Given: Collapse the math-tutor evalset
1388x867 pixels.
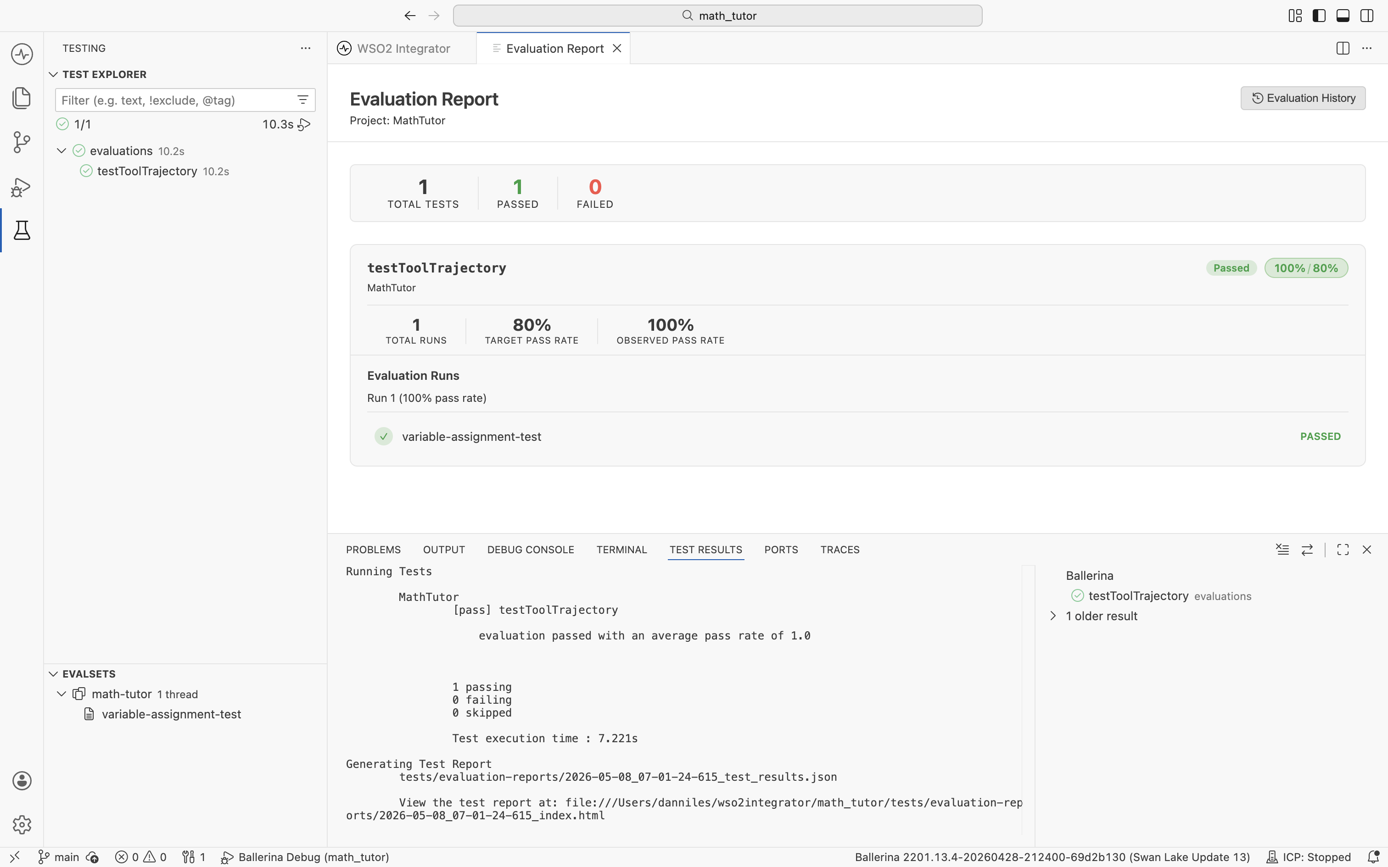Looking at the screenshot, I should tap(62, 694).
